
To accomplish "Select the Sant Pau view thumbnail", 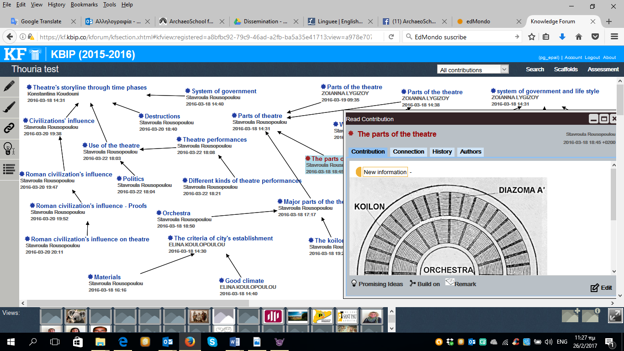I will [347, 316].
